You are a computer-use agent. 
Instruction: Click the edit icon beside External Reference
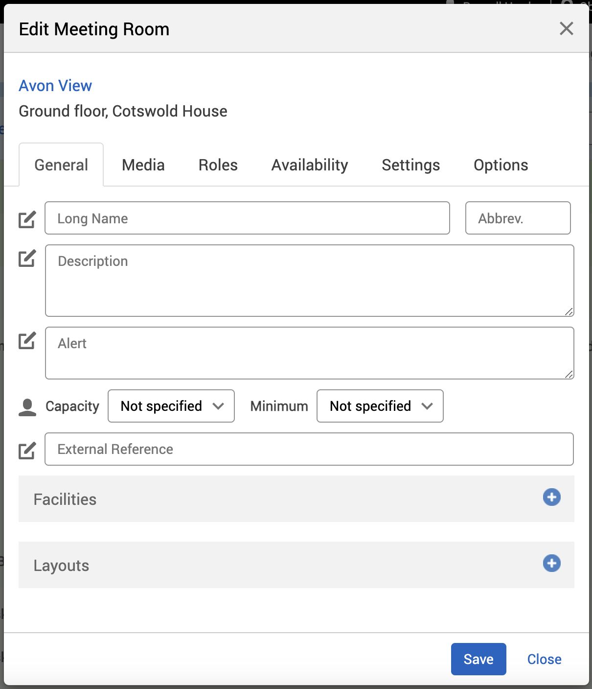(x=27, y=450)
